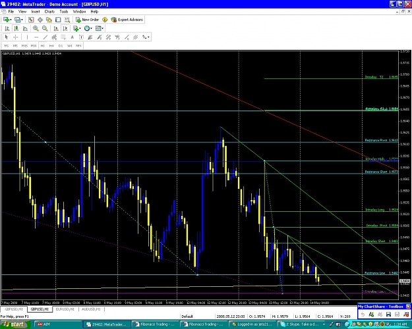Select the Equidistant Channel tool
This screenshot has height=329, width=412.
[54, 38]
